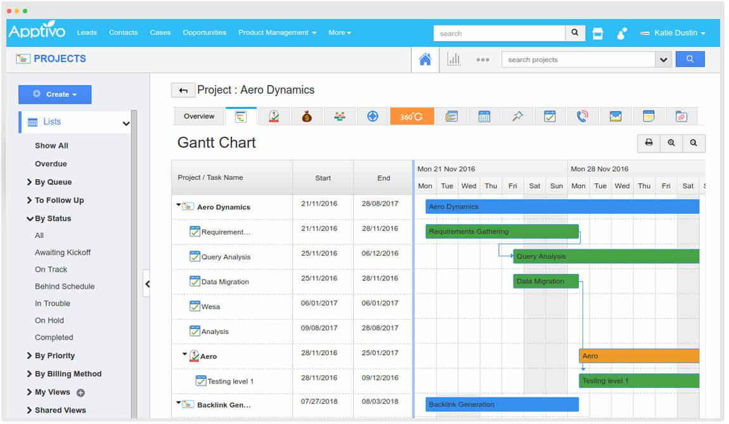
Task: Open the bar chart reports icon
Action: click(x=455, y=59)
